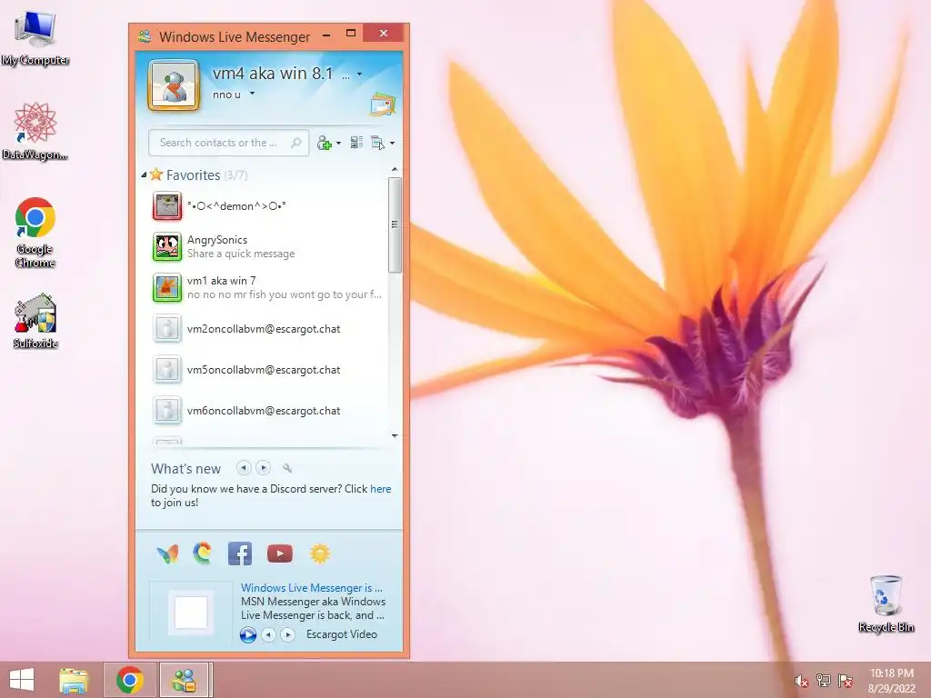
Task: Click the sun weather icon
Action: 319,553
